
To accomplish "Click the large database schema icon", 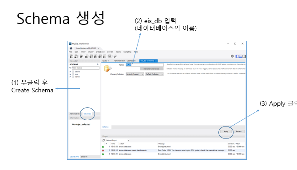I will (x=108, y=68).
